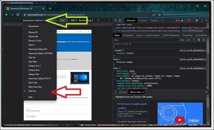Screen dimensions: 214x130
Task: Click the Styles Filter input field
Action: pos(145,40)
